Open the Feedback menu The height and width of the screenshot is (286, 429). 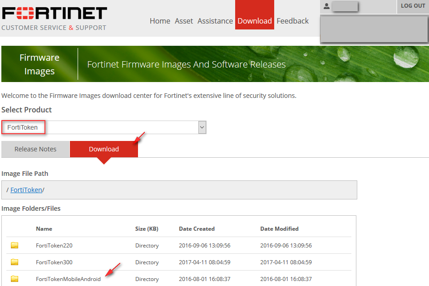292,21
